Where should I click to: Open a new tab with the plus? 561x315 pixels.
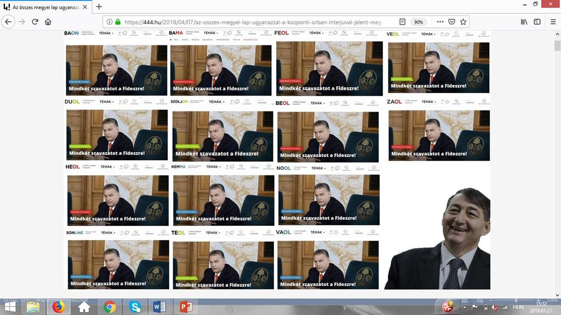[99, 7]
